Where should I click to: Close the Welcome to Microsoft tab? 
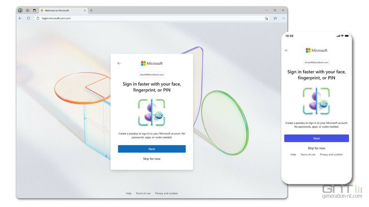(85, 11)
